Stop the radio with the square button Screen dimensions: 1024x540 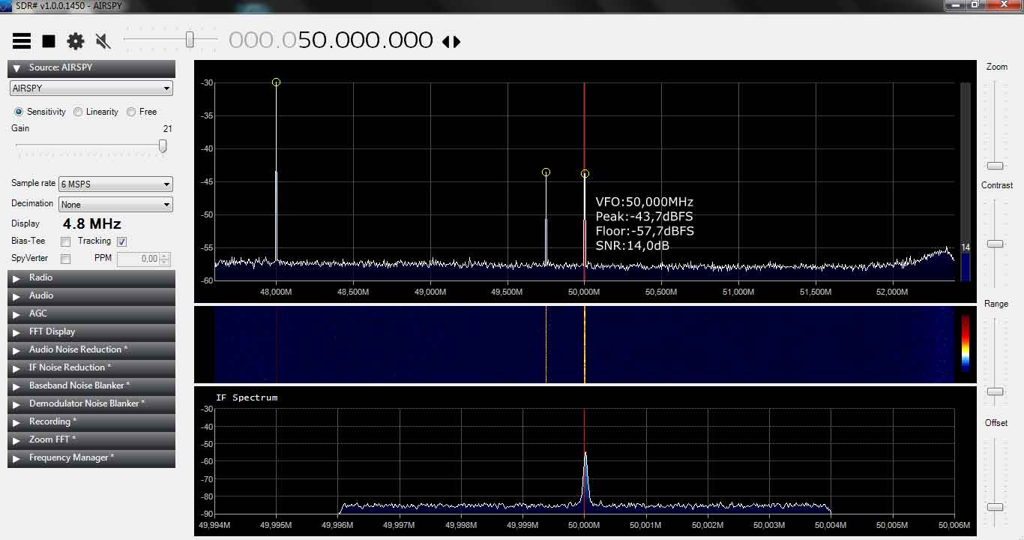point(49,41)
